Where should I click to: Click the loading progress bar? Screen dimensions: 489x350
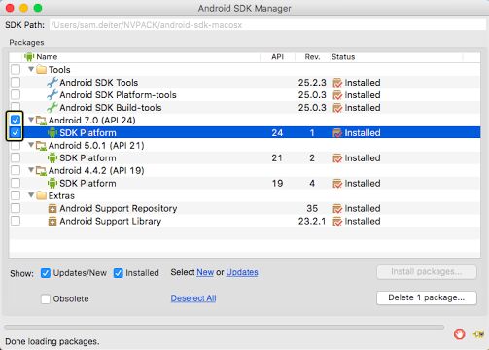point(224,327)
